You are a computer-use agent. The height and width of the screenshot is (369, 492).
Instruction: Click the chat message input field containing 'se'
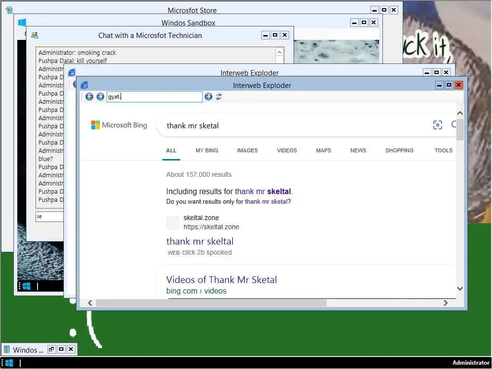(49, 217)
